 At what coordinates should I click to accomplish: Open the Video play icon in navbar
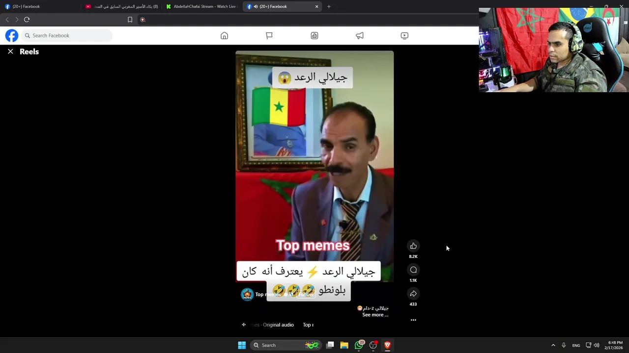point(404,35)
